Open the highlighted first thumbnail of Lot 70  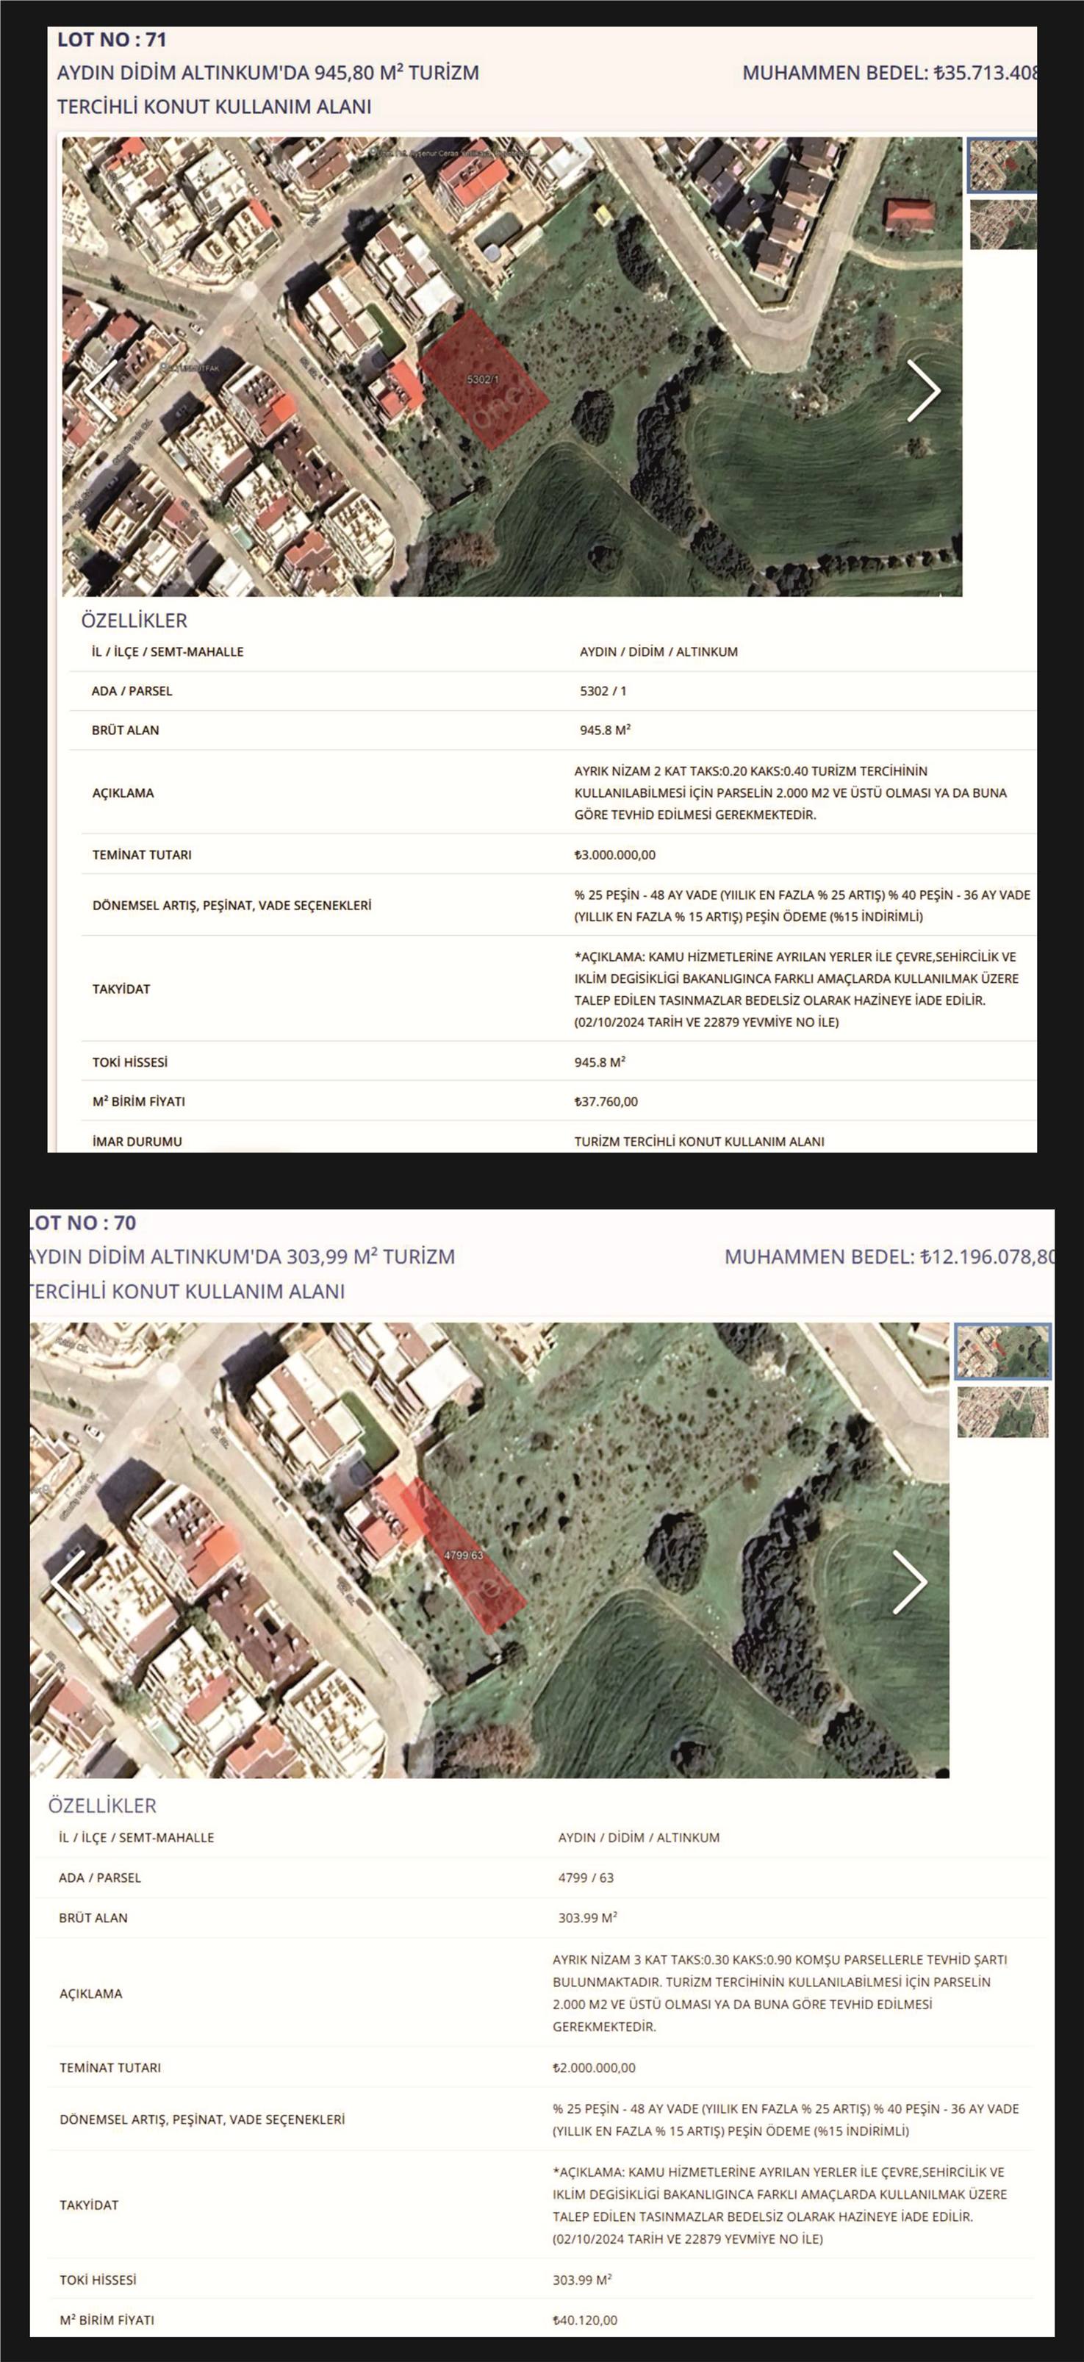(1002, 1350)
